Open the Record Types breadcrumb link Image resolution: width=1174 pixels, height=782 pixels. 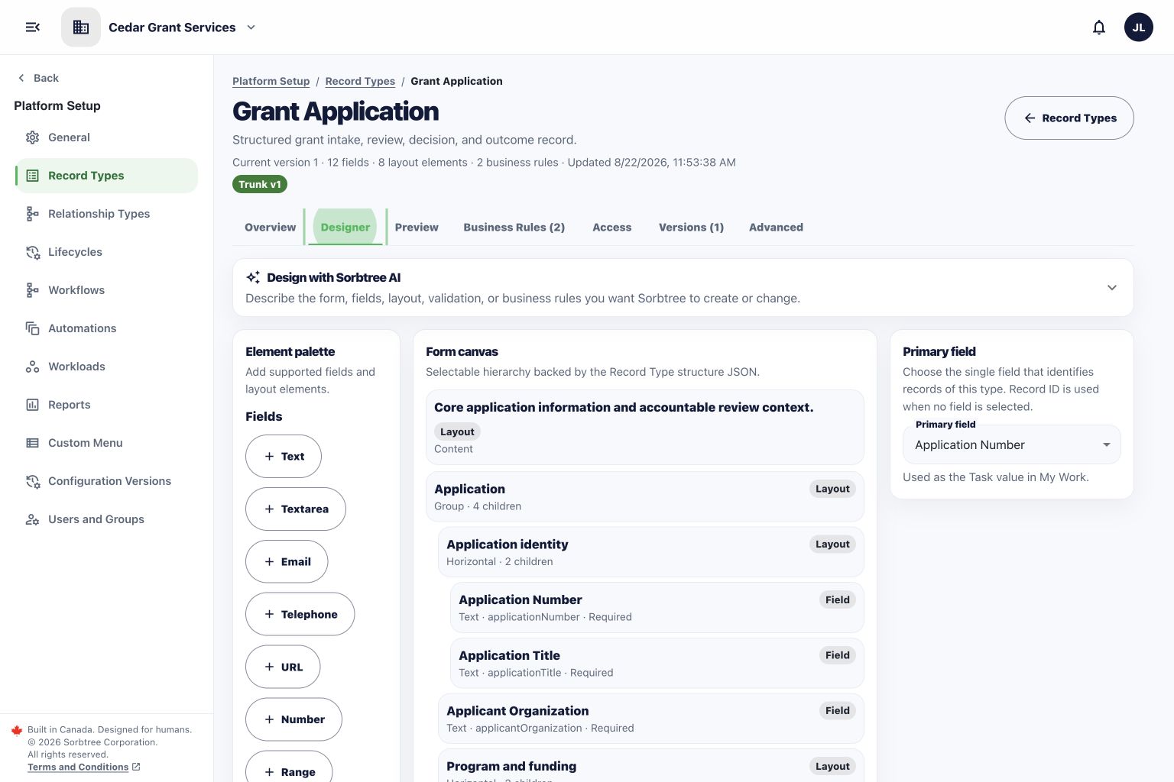tap(360, 81)
